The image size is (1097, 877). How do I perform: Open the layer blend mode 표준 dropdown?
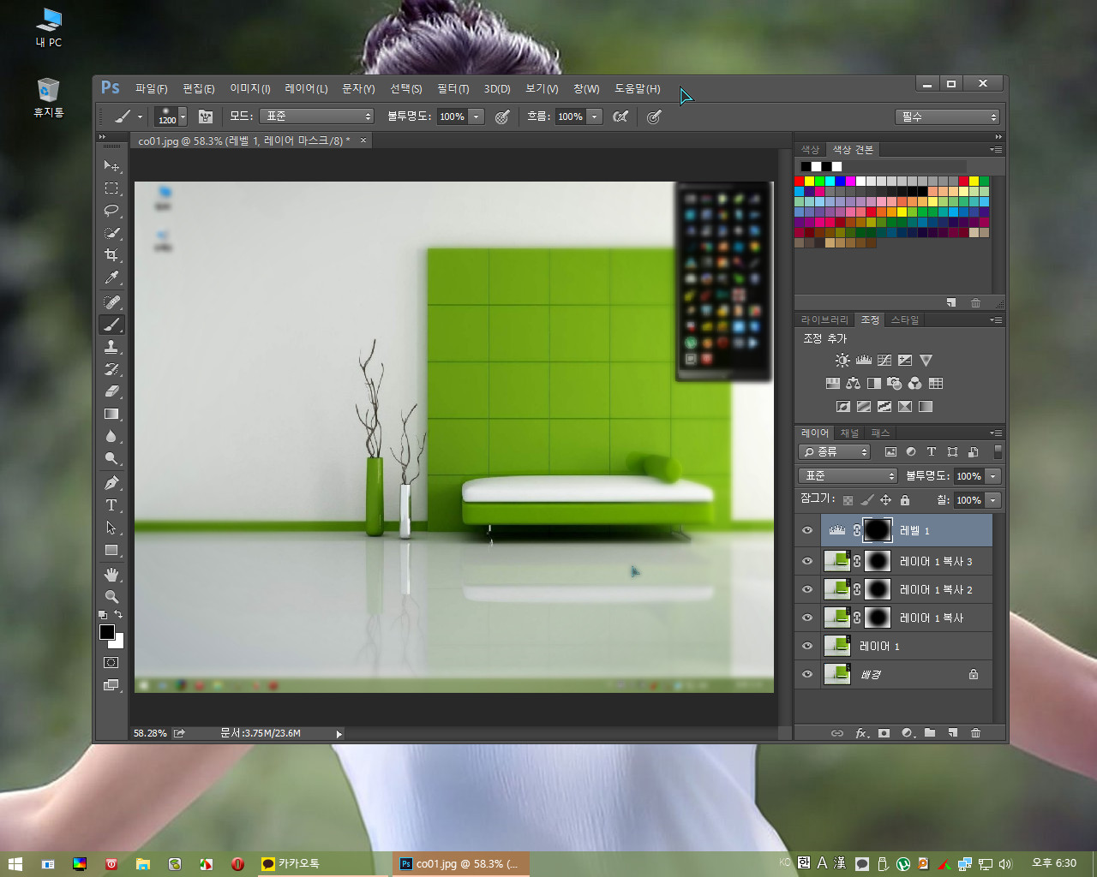point(848,476)
